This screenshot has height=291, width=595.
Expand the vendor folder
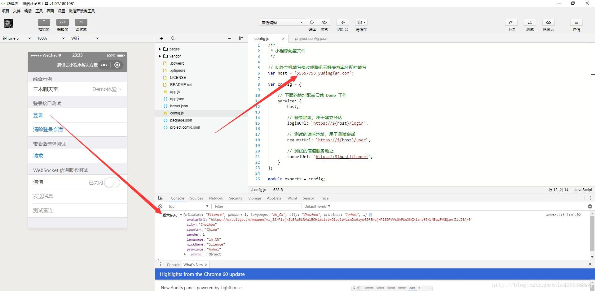coord(160,56)
